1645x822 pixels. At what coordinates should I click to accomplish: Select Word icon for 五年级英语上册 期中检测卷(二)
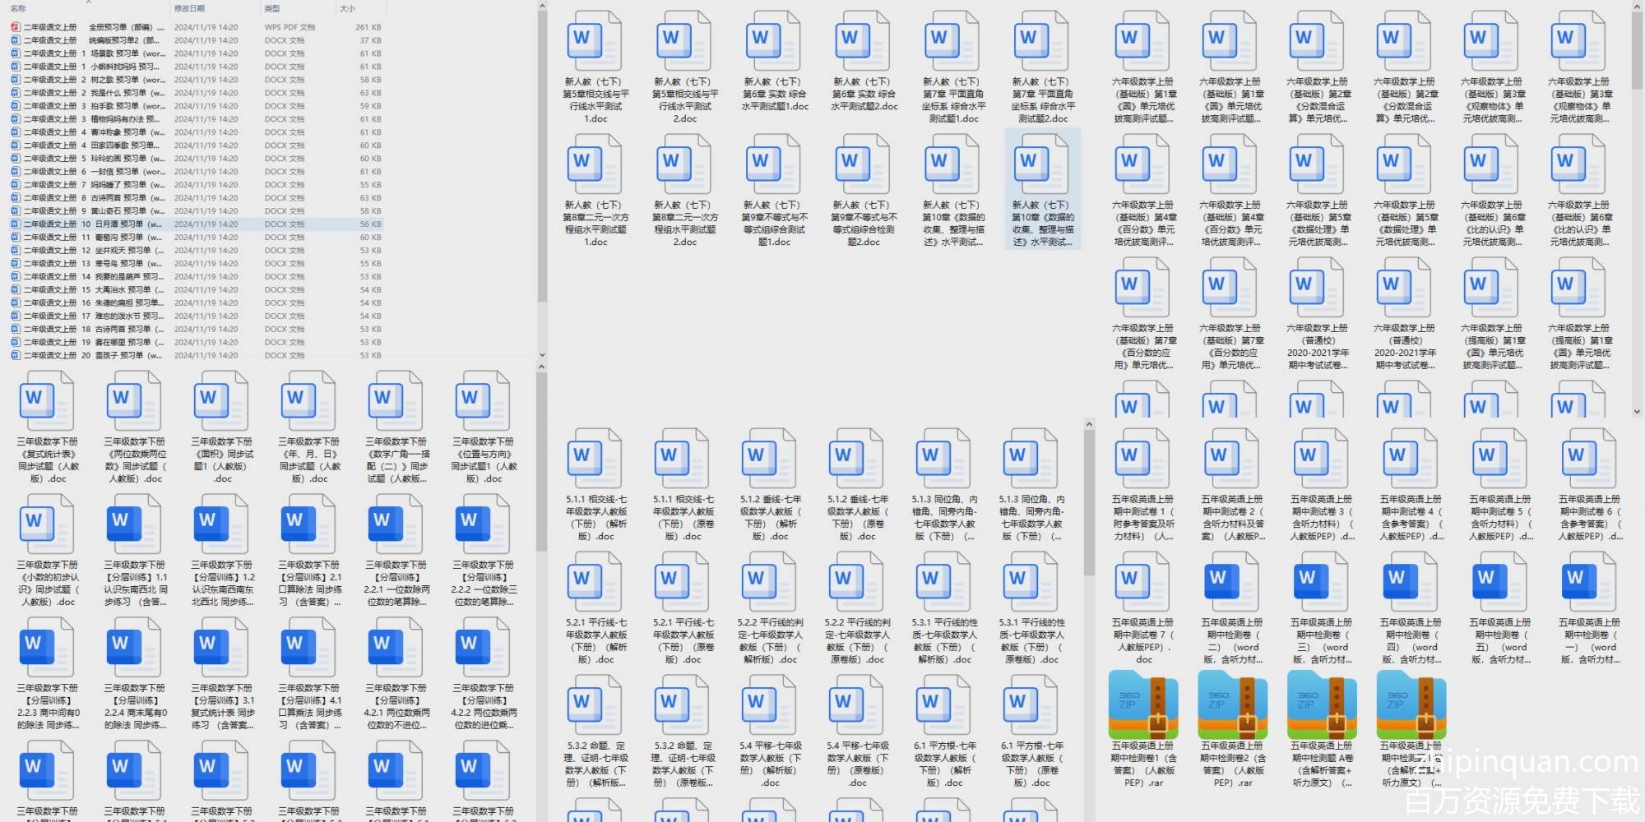[x=1232, y=582]
